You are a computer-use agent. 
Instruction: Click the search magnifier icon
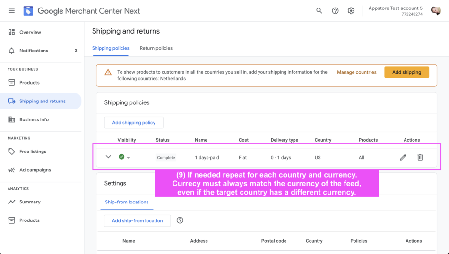click(x=319, y=11)
